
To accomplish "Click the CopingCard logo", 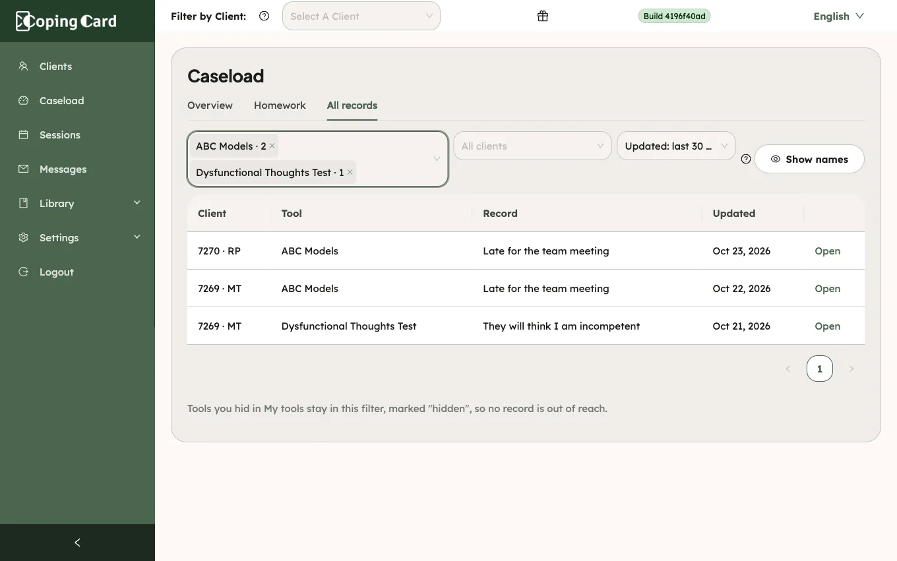I will pos(66,21).
